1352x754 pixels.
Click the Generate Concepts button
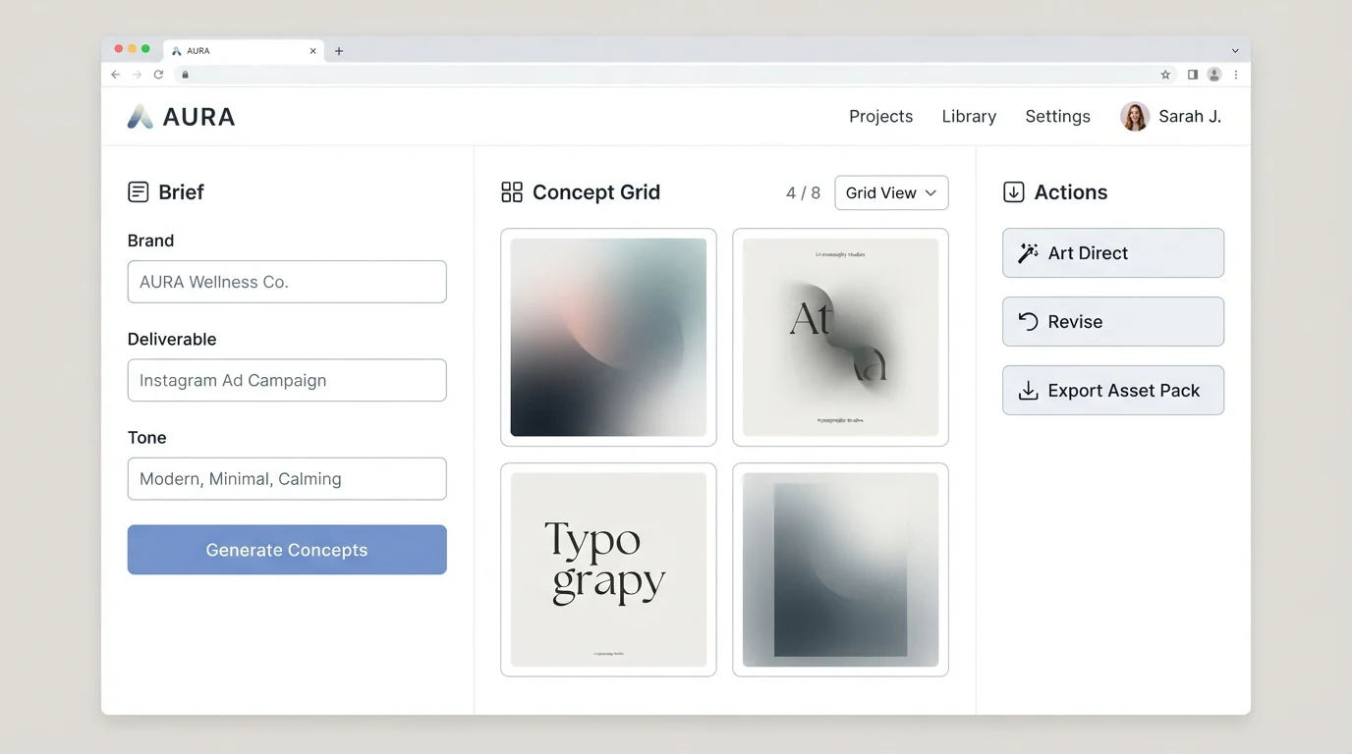tap(287, 550)
